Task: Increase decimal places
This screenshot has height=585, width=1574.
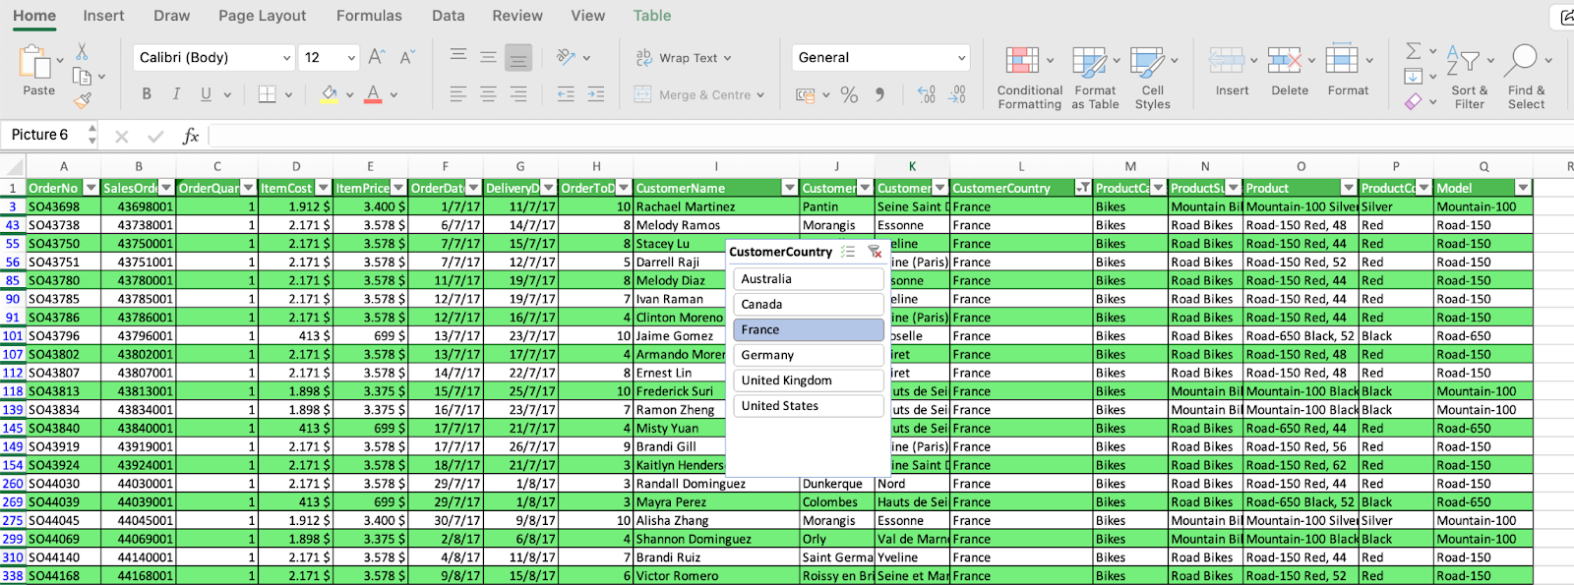Action: pos(926,94)
